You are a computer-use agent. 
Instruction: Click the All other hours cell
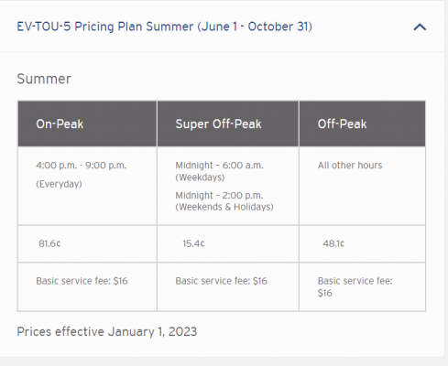tap(362, 186)
